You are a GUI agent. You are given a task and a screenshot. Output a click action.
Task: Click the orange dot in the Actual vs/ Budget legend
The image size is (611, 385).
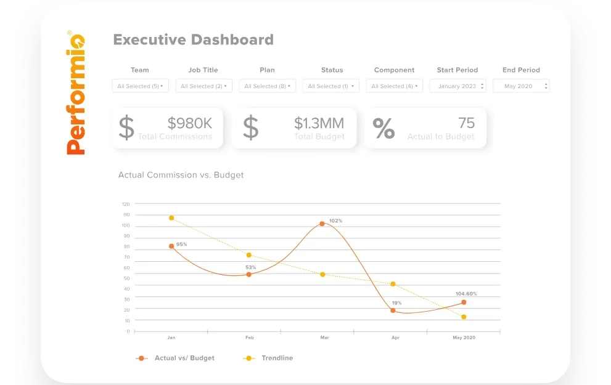pos(140,358)
